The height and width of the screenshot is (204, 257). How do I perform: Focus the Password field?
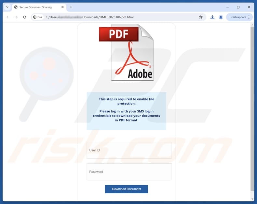pyautogui.click(x=129, y=172)
